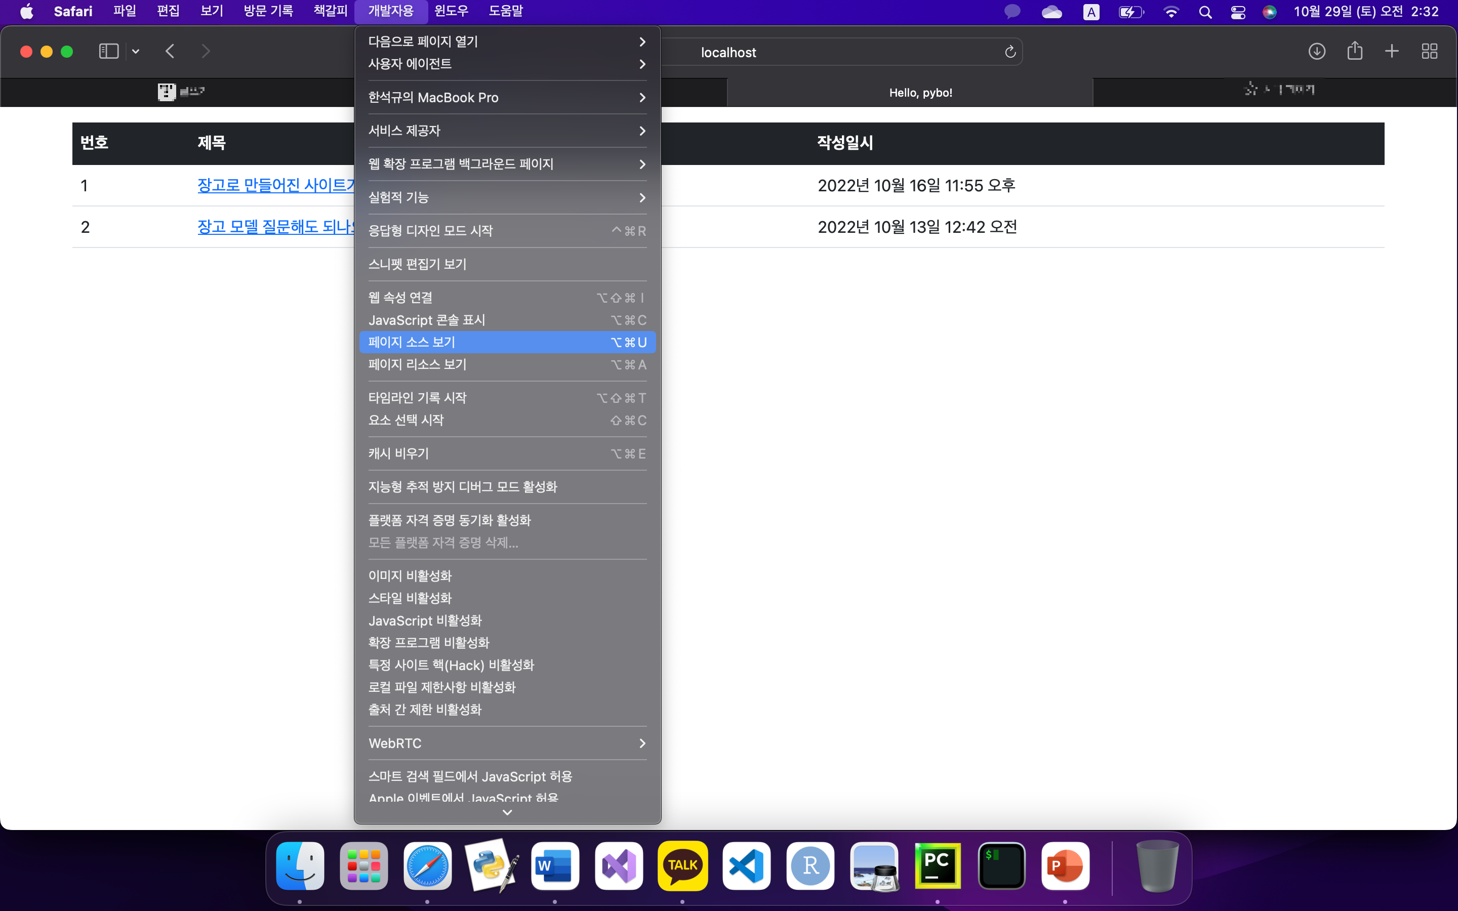Click the page reload icon in address bar
This screenshot has width=1458, height=911.
pos(1010,53)
